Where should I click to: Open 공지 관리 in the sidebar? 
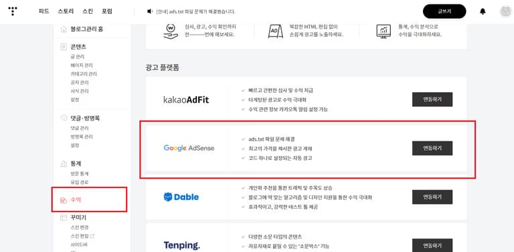(x=80, y=83)
